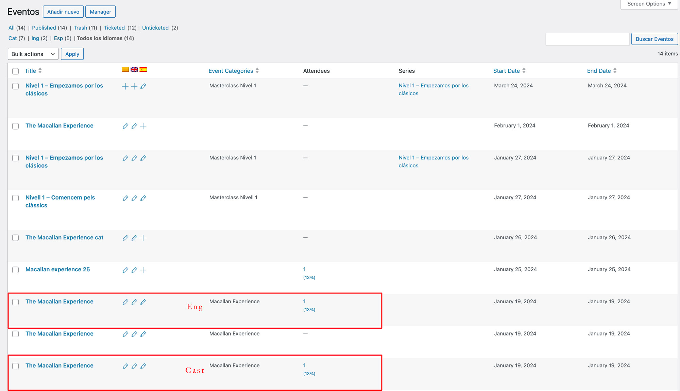Edit Catalan version of Macallan experience 25
Screen dimensions: 680x391
[125, 270]
